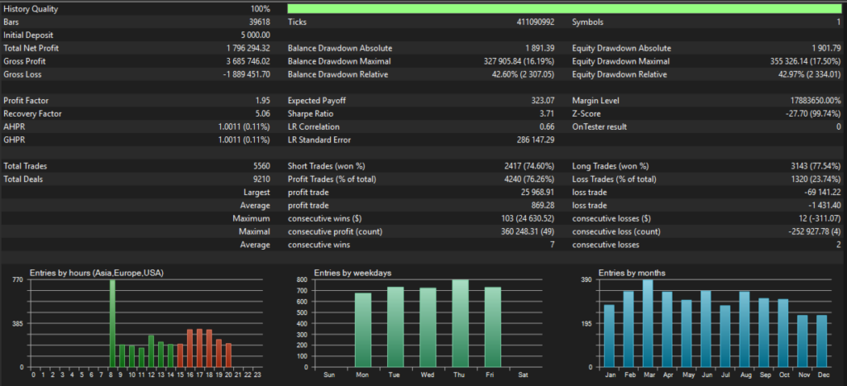
Task: Click the green History Quality progress bar
Action: 564,9
